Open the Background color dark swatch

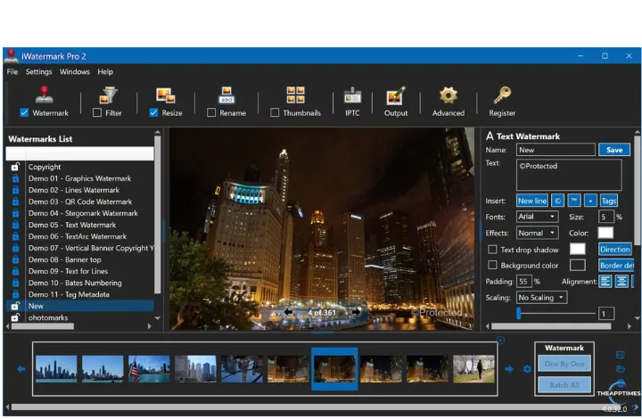[577, 265]
